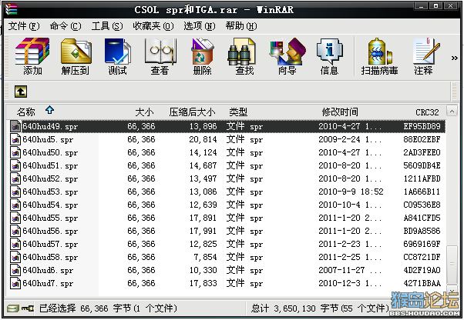Click CRC32 value 4D2F19A0

(422, 270)
